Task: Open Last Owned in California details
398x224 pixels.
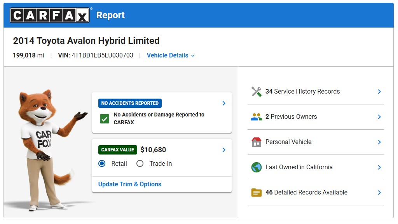Action: (316, 167)
